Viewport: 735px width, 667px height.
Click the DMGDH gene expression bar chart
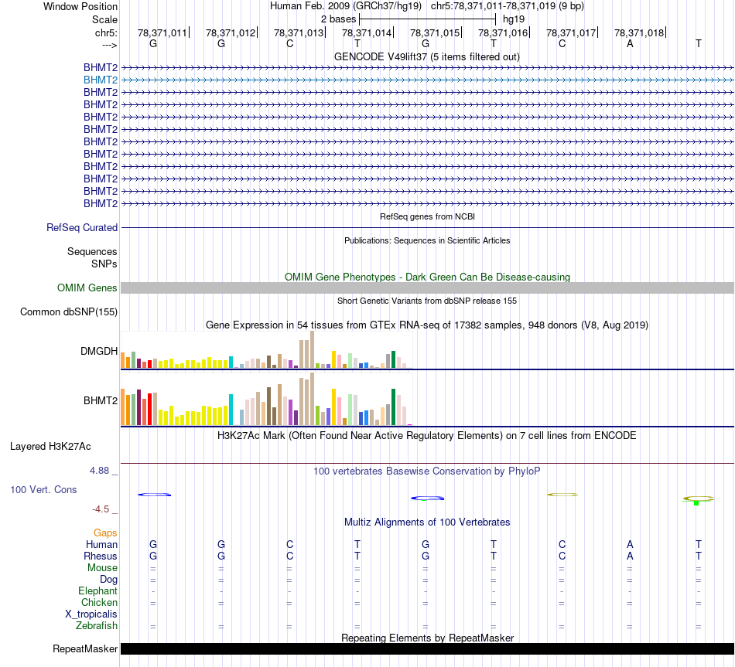click(x=266, y=350)
